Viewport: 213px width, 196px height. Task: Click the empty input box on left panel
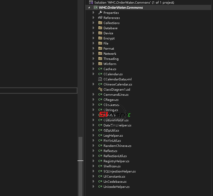[x=38, y=91]
